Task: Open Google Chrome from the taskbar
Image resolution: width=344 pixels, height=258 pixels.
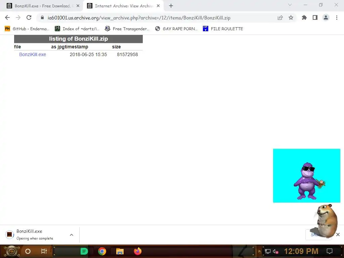Action: point(102,251)
